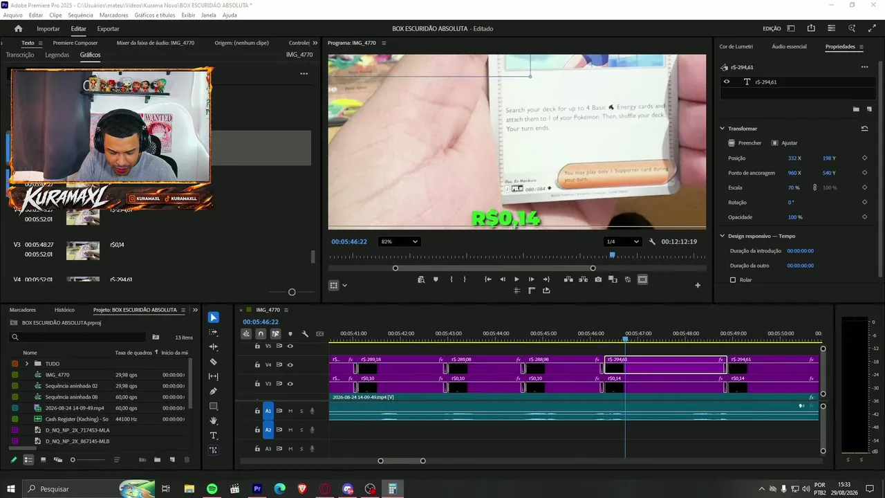
Task: Step back one frame
Action: coord(502,279)
